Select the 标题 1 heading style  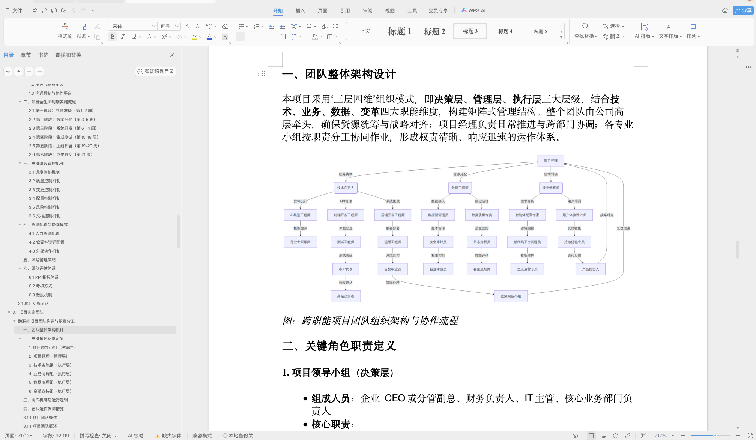point(399,31)
